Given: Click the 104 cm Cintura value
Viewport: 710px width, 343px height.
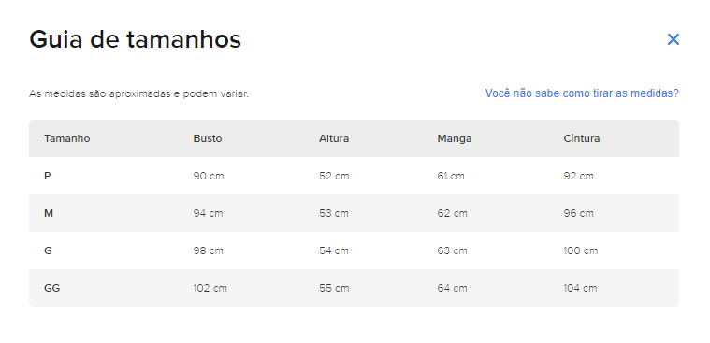Looking at the screenshot, I should pyautogui.click(x=580, y=288).
